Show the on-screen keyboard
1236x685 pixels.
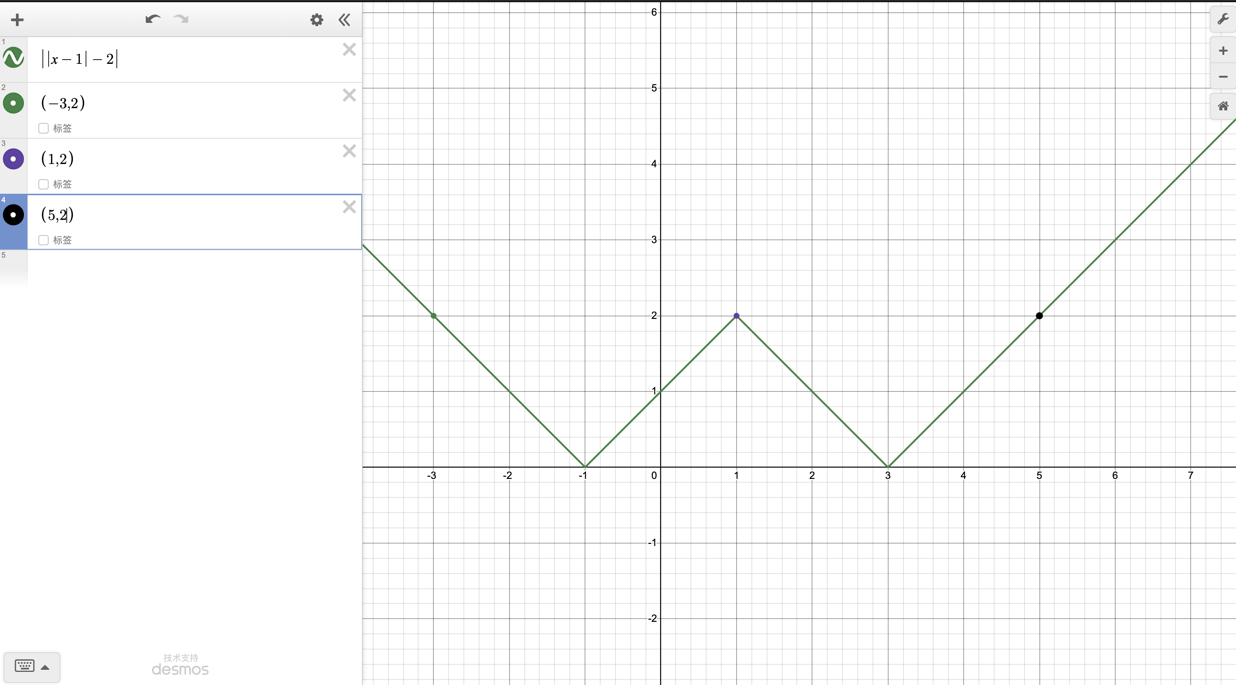click(24, 666)
